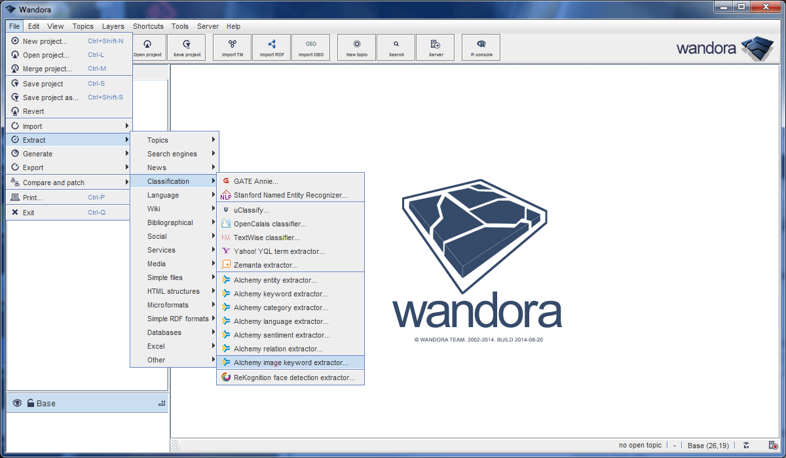Open the R console from toolbar

pyautogui.click(x=481, y=48)
